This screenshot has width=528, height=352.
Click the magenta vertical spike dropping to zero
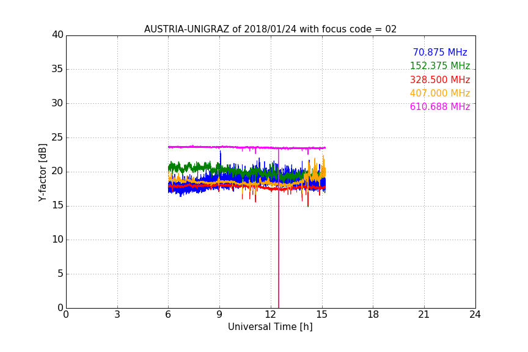click(279, 229)
